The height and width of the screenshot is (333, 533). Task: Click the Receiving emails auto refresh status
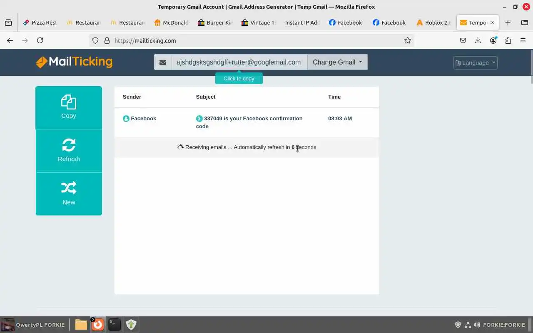(247, 147)
